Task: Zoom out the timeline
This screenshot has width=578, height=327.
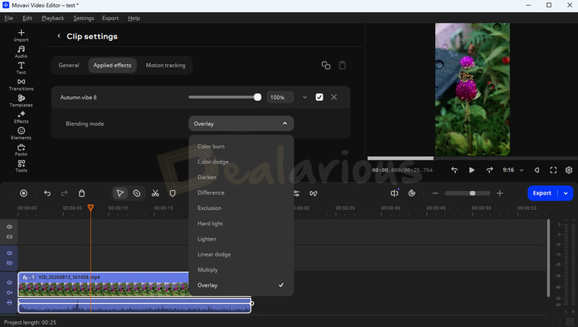Action: pos(435,193)
